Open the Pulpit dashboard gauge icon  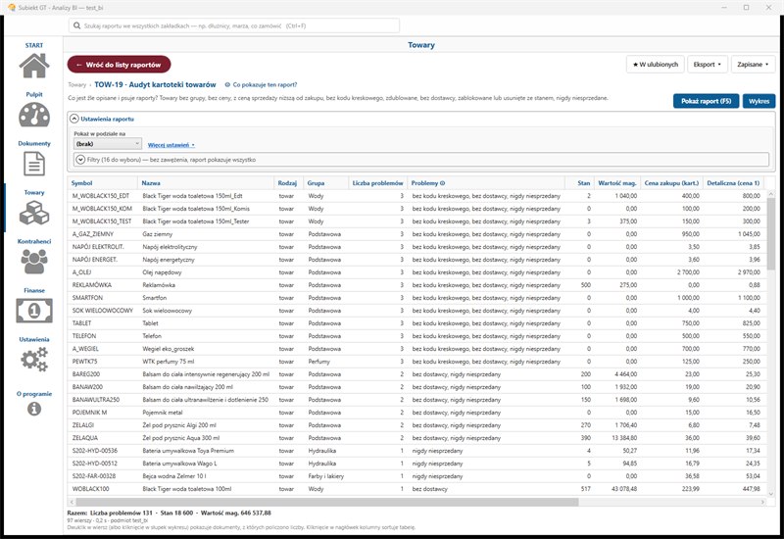[34, 115]
